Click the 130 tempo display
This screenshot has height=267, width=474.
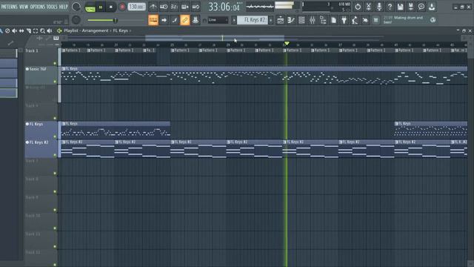pos(136,7)
